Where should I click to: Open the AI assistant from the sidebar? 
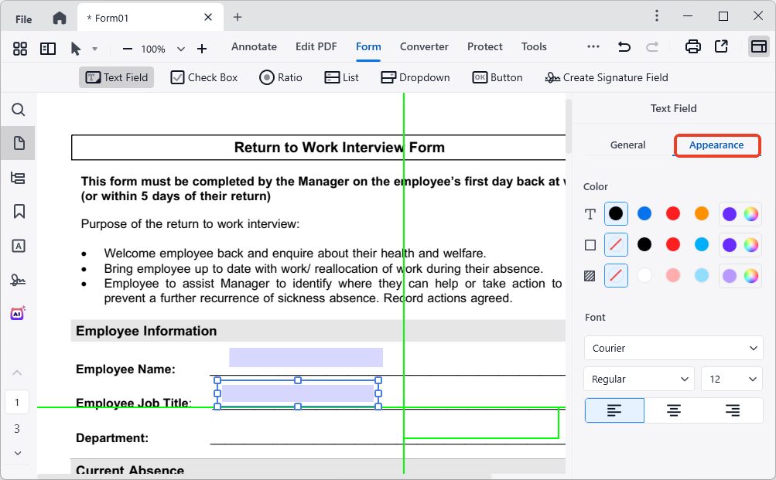18,314
